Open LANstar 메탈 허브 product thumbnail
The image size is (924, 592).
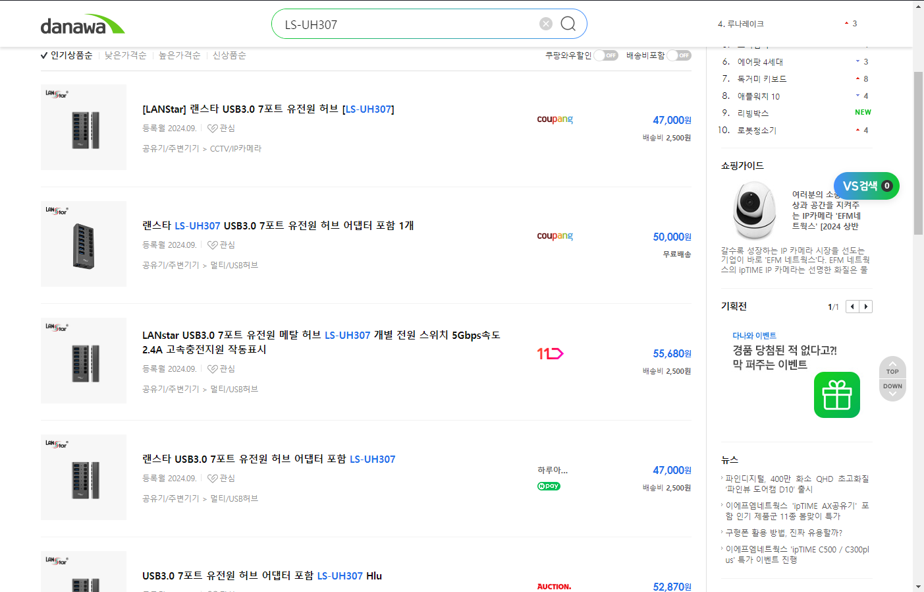pos(84,361)
